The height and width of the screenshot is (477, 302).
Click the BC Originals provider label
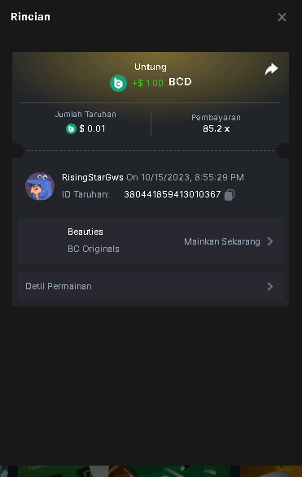tap(94, 249)
